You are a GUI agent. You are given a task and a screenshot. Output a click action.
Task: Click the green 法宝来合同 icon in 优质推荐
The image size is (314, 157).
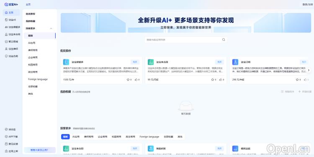(151, 62)
